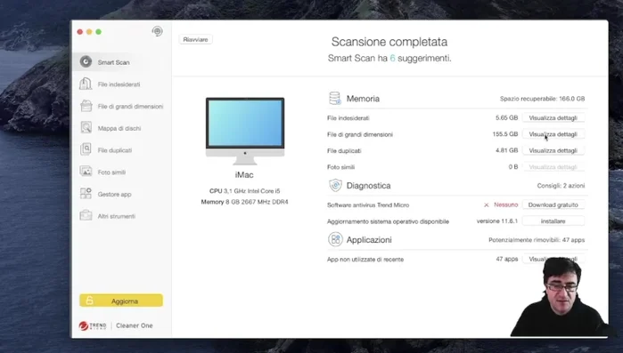Click Download gratuito for Trend Micro antivirus
The height and width of the screenshot is (353, 623).
pos(553,205)
